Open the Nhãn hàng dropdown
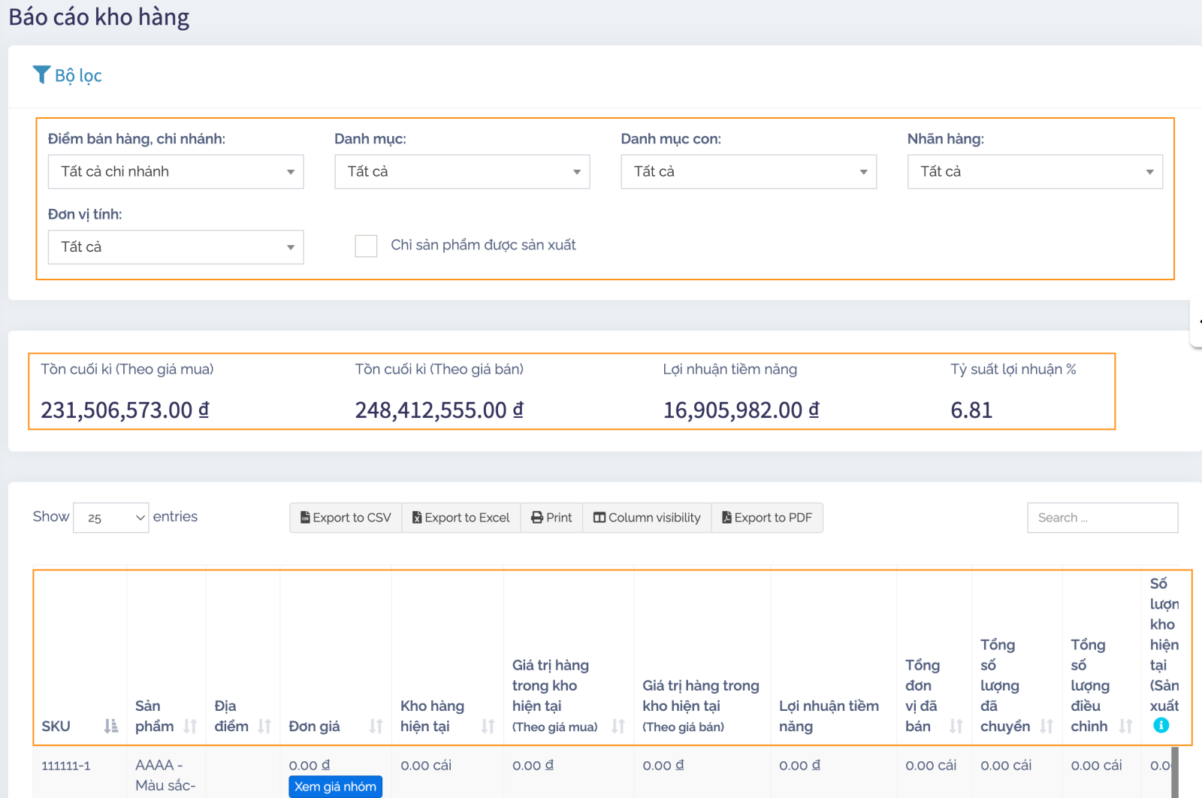Viewport: 1202px width, 798px height. click(1034, 171)
